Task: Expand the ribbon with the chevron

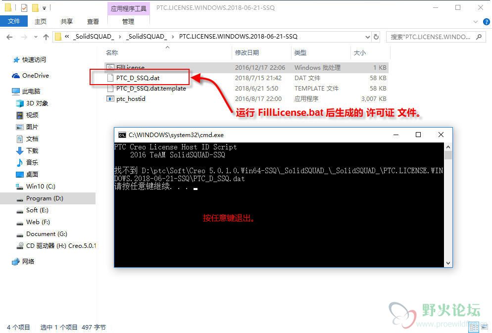Action: click(476, 22)
